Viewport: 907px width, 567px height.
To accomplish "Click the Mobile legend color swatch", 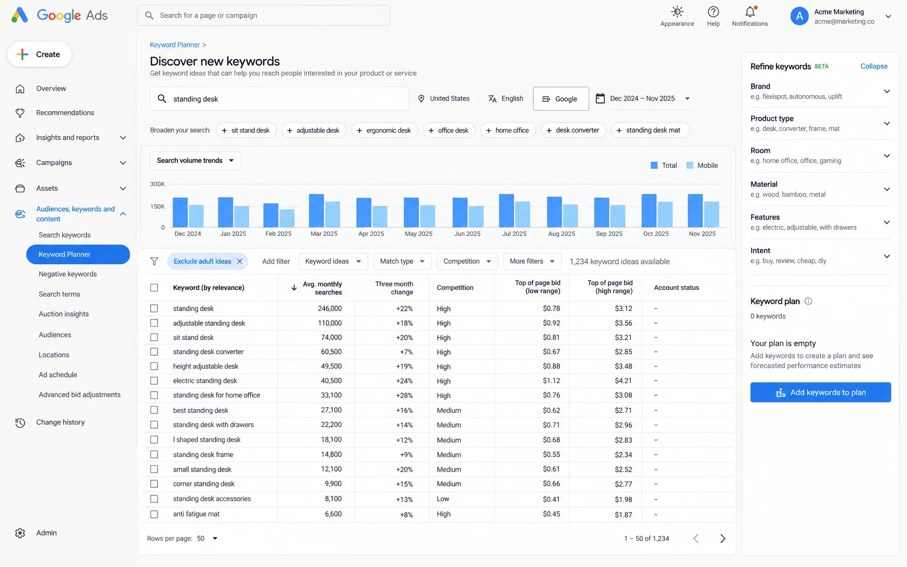I will [690, 165].
